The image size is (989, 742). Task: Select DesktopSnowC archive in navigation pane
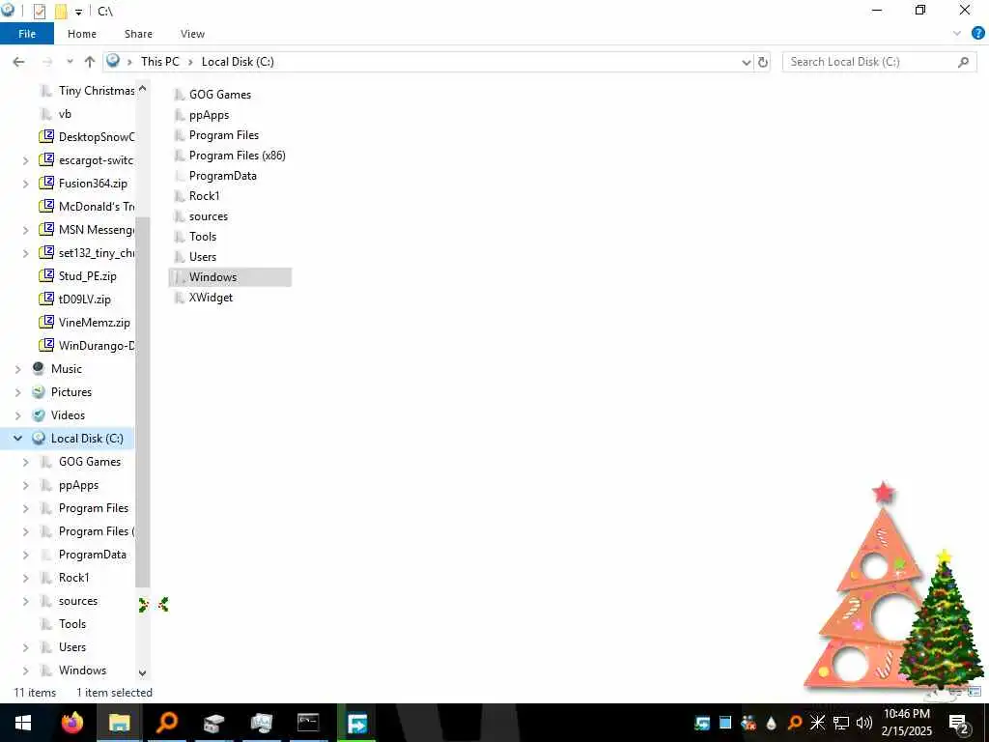(x=97, y=137)
